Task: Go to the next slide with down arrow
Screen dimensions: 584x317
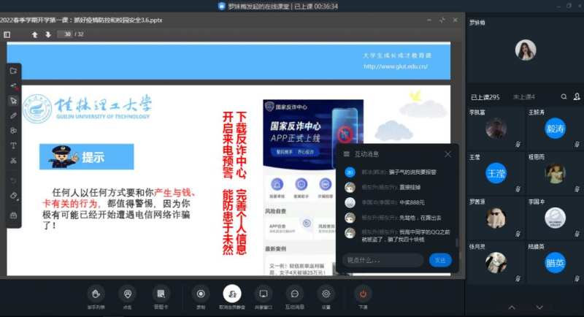Action: (48, 34)
